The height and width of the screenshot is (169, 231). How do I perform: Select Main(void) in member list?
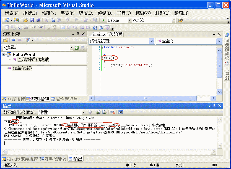tap(22, 68)
